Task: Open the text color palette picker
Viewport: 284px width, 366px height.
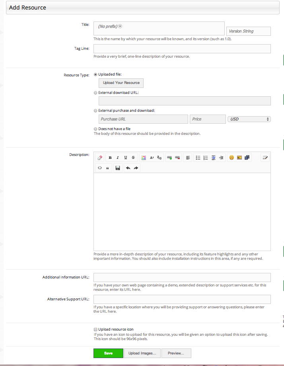Action: pos(144,158)
